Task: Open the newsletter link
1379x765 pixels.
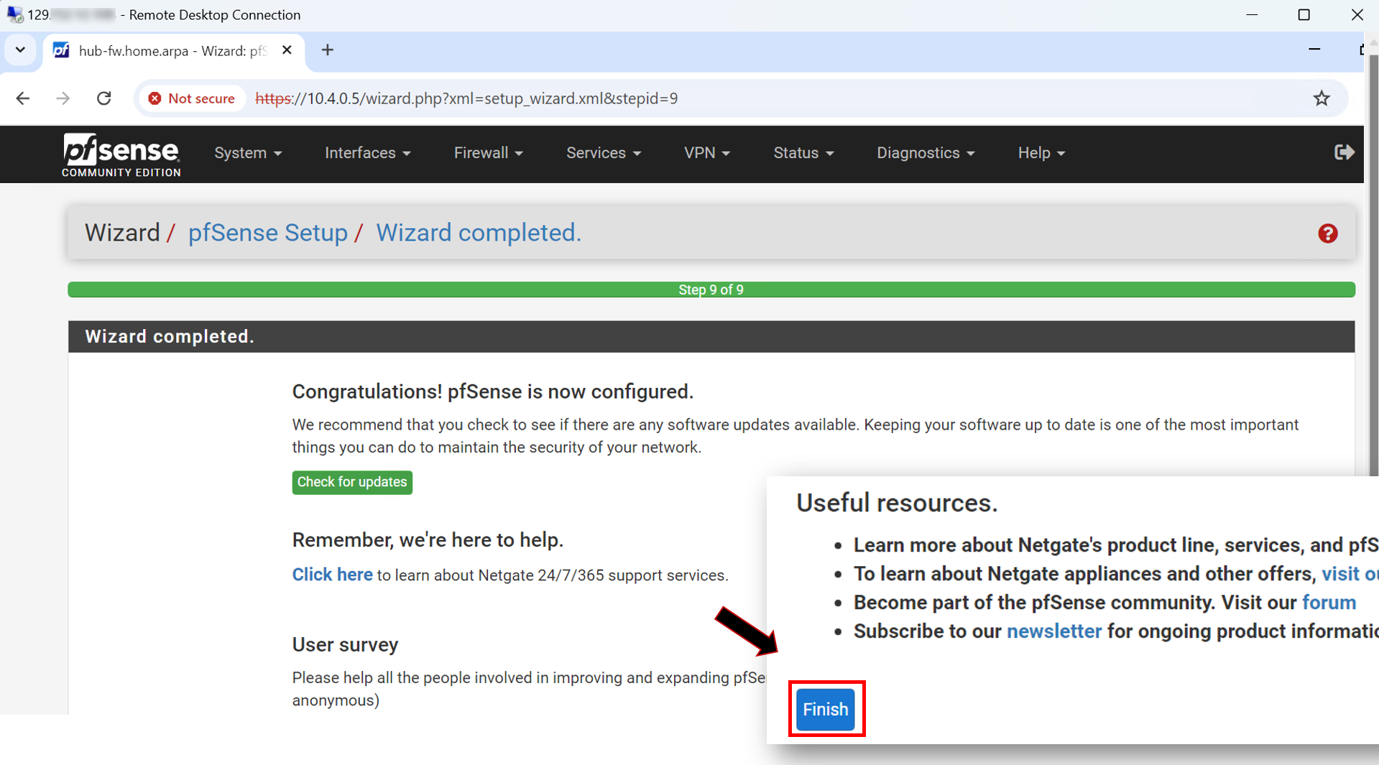Action: point(1053,631)
